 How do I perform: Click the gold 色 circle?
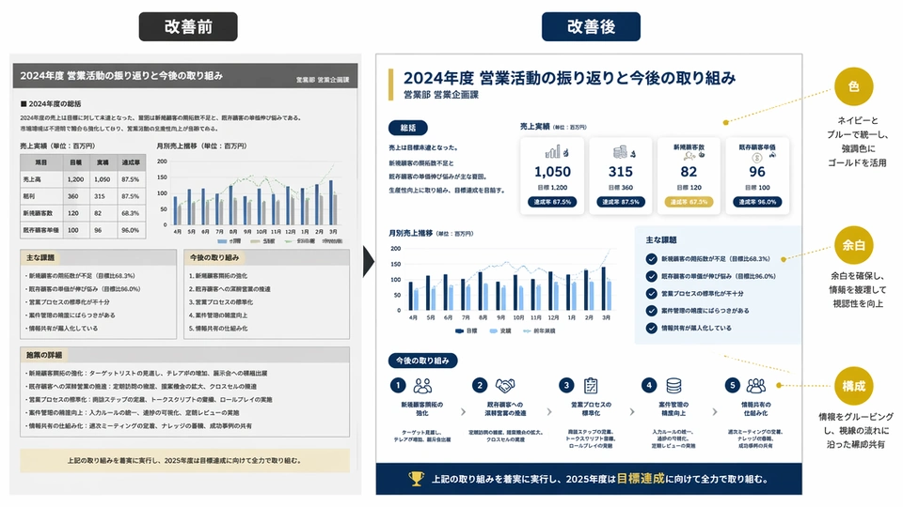pyautogui.click(x=853, y=86)
